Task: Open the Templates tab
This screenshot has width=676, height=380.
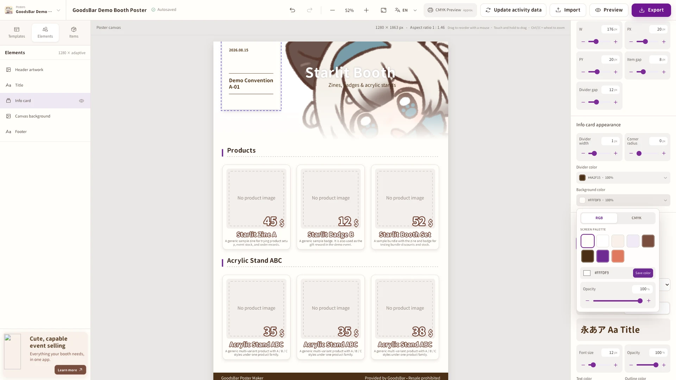Action: pyautogui.click(x=17, y=32)
